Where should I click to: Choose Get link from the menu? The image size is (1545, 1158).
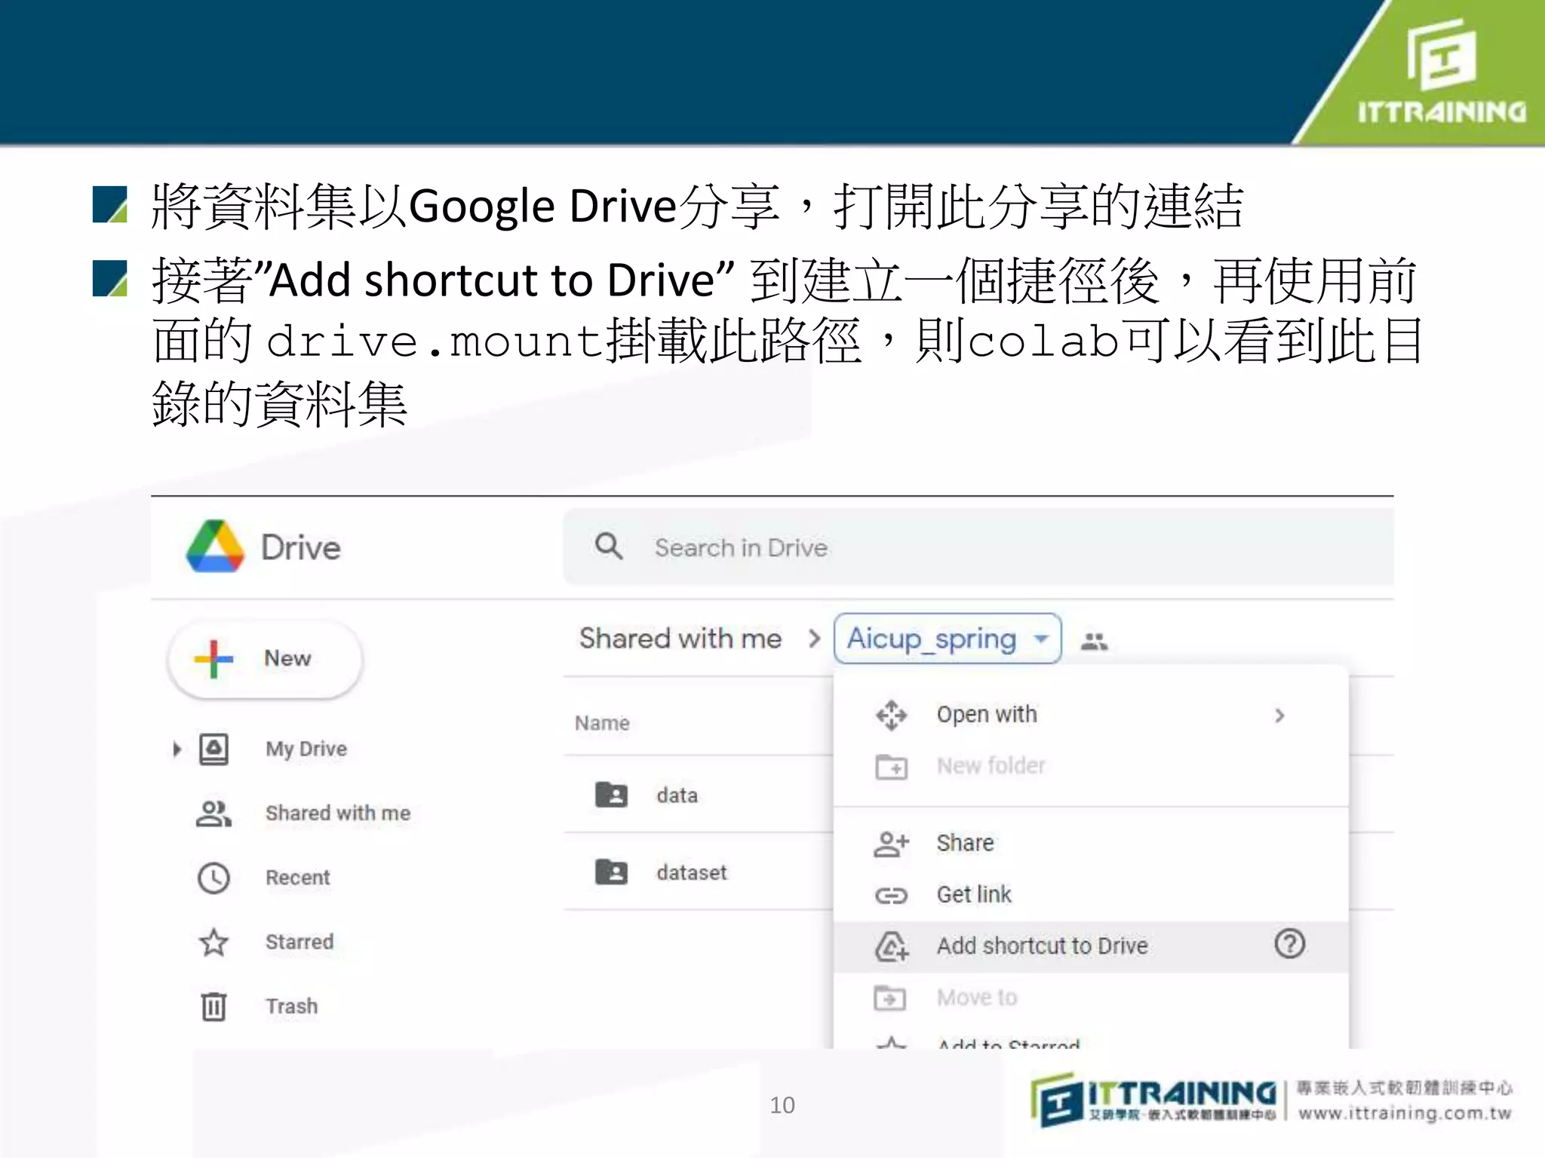pos(973,894)
